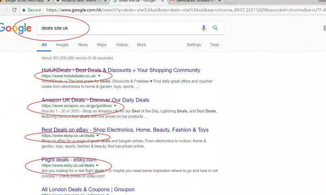Close the Jungle Scout Web App tab
Image resolution: width=326 pixels, height=195 pixels.
click(48, 1)
